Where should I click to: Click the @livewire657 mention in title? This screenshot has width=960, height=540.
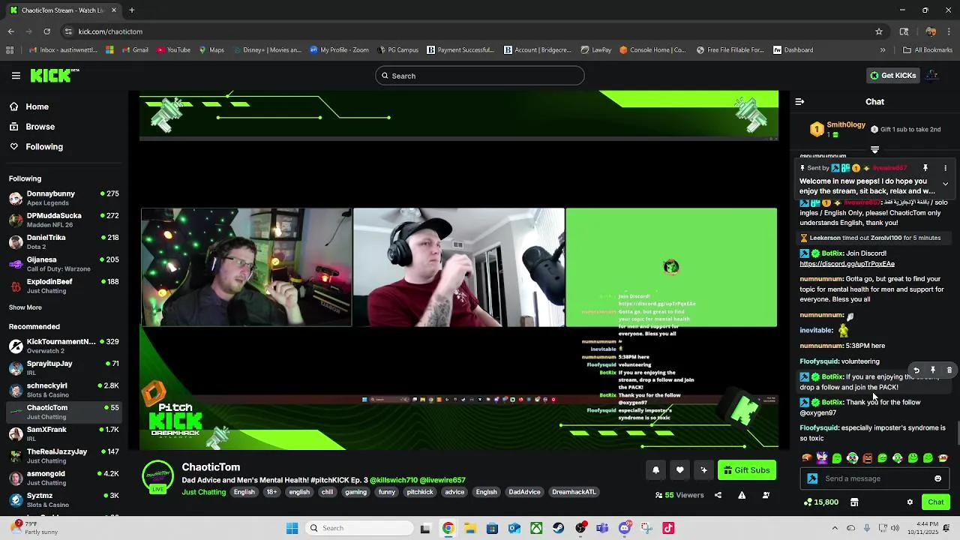[x=442, y=480]
